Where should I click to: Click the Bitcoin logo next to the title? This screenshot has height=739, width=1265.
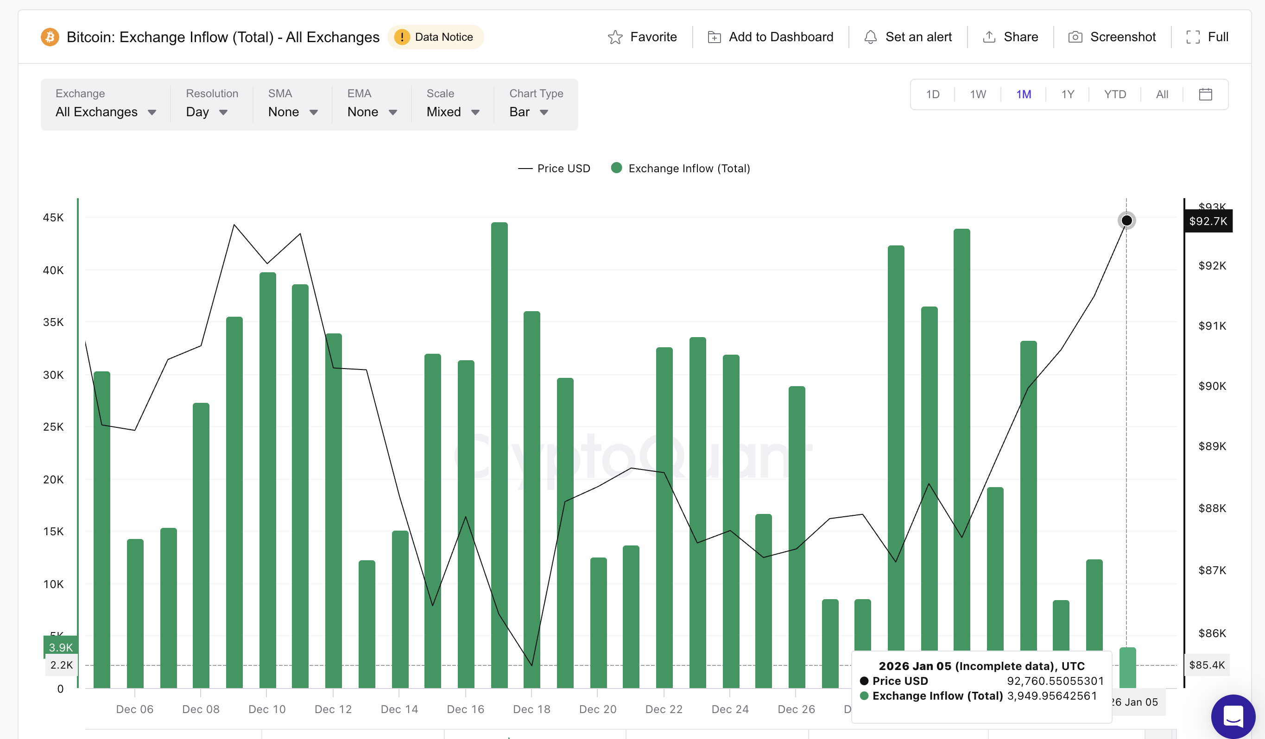50,37
